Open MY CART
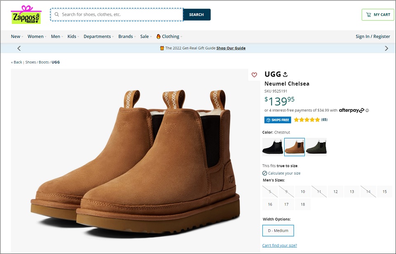 [378, 15]
